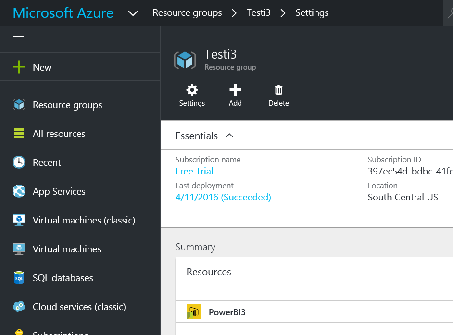Delete the Testi3 resource group

click(x=278, y=95)
